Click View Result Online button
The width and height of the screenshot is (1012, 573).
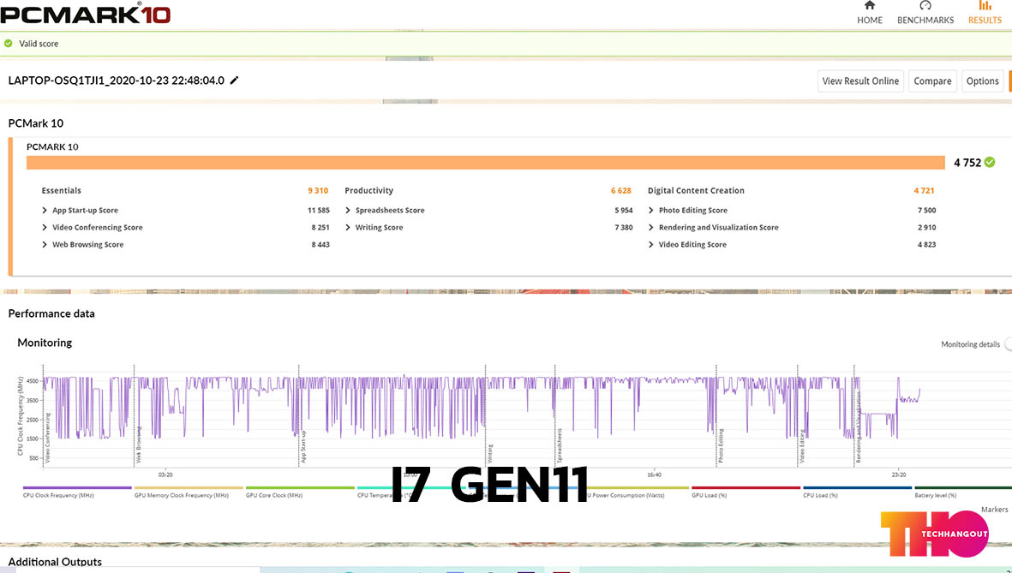(860, 81)
